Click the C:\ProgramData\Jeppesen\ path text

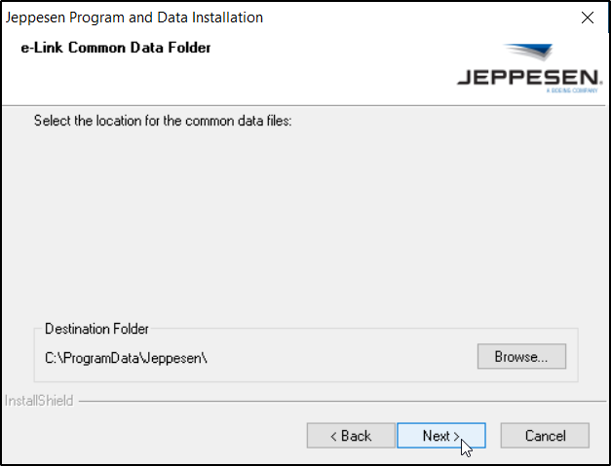coord(127,358)
